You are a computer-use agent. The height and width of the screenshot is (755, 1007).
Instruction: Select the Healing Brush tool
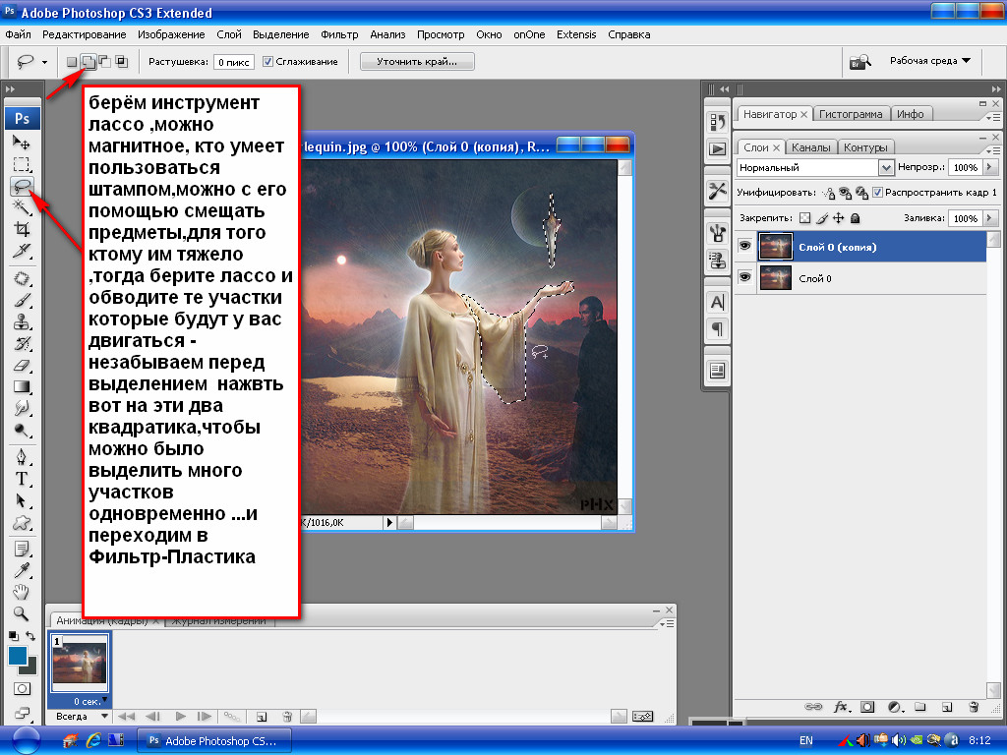click(22, 278)
